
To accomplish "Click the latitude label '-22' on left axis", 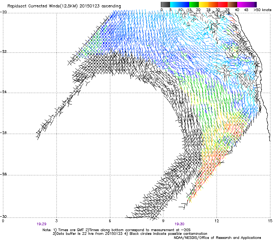I will [3, 52].
